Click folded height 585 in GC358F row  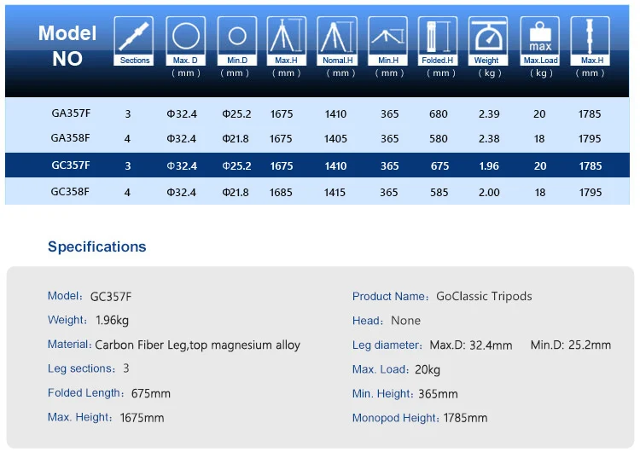click(439, 192)
